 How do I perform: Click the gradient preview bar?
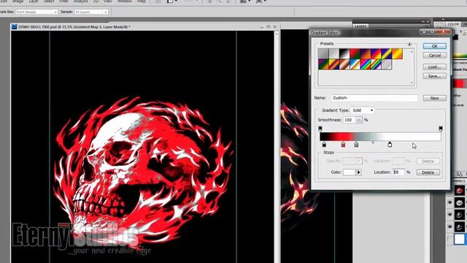[x=380, y=137]
